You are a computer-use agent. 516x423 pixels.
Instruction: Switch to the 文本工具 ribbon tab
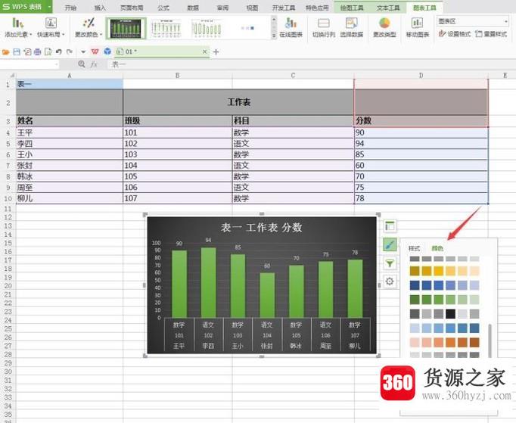[388, 8]
